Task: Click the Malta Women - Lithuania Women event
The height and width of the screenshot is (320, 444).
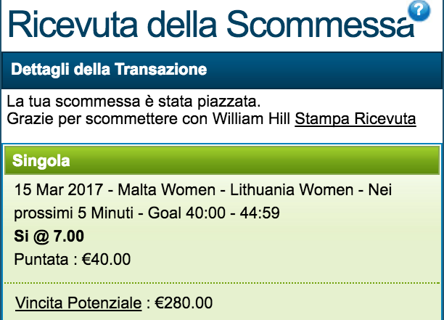Action: (x=236, y=189)
